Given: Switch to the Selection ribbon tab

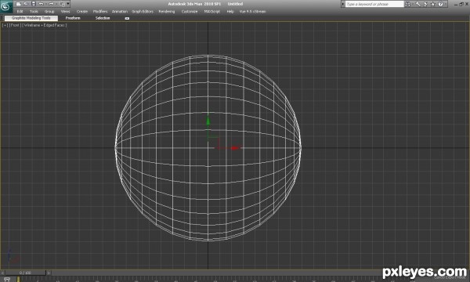Looking at the screenshot, I should click(103, 18).
